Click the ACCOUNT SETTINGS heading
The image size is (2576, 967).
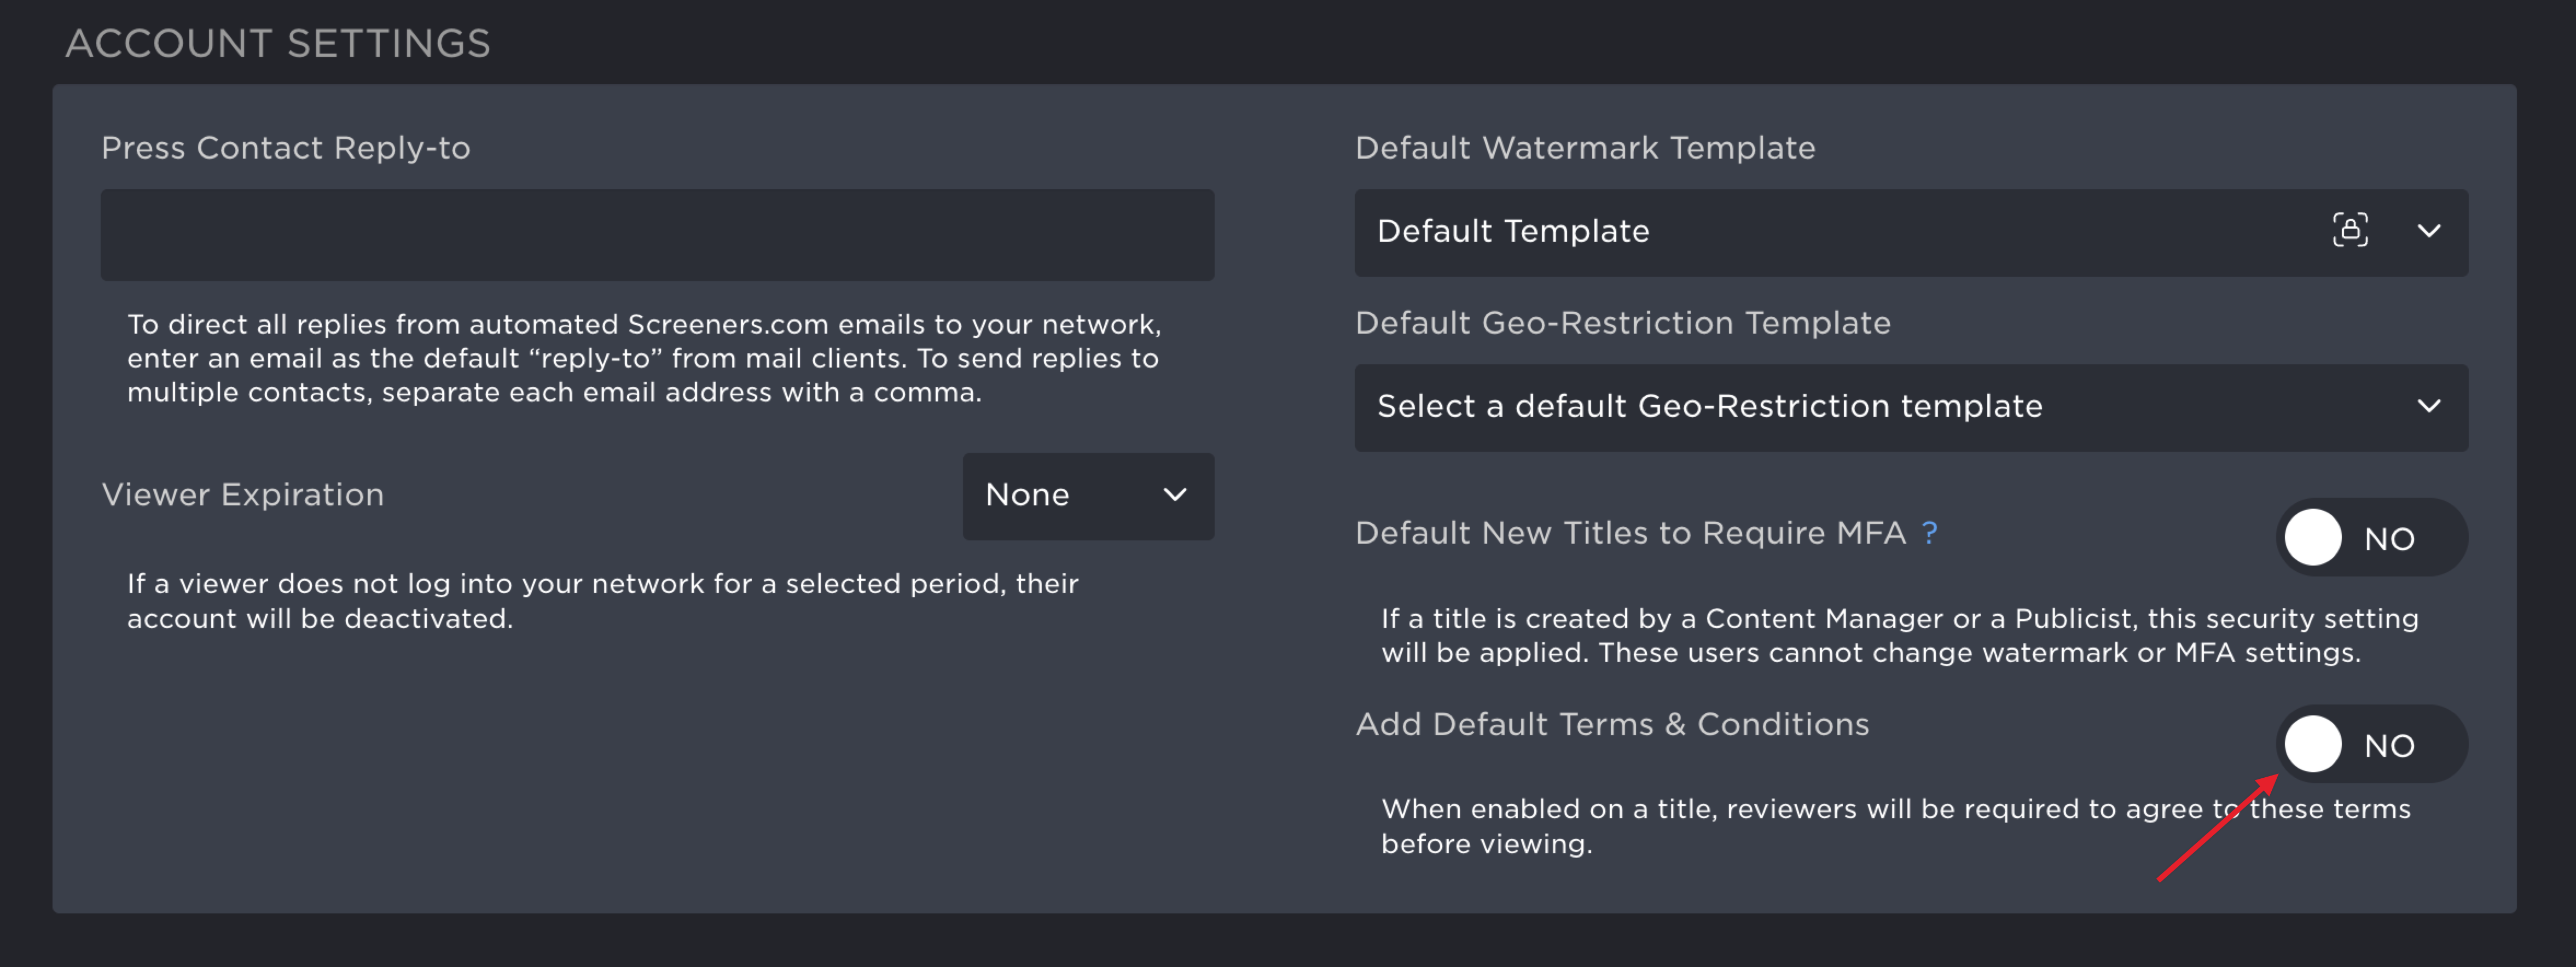click(278, 44)
